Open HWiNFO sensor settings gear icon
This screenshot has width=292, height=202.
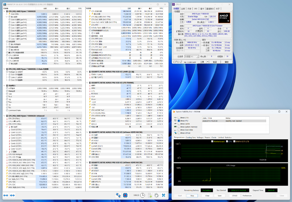point(156,195)
